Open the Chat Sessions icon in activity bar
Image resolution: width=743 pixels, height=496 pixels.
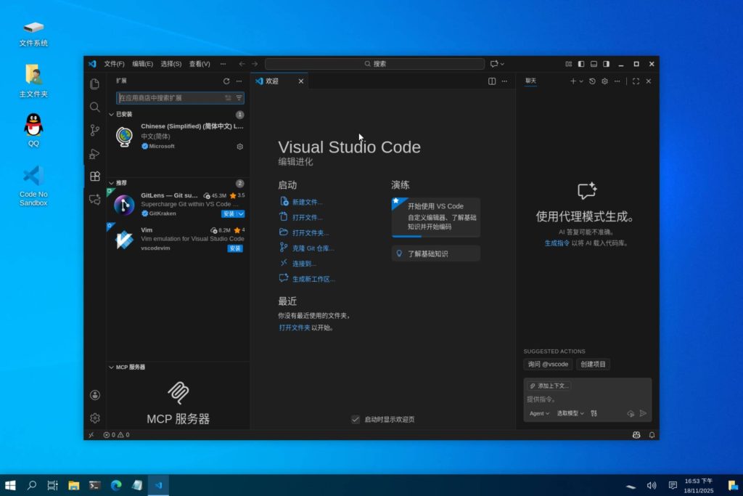coord(95,199)
